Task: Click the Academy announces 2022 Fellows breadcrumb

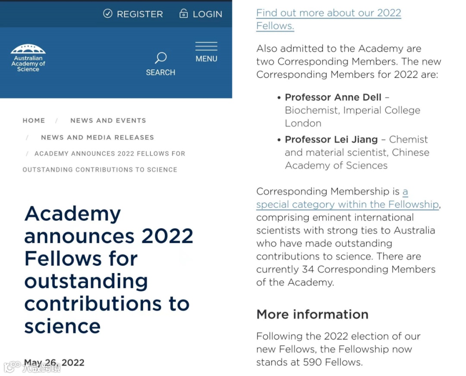Action: [104, 162]
